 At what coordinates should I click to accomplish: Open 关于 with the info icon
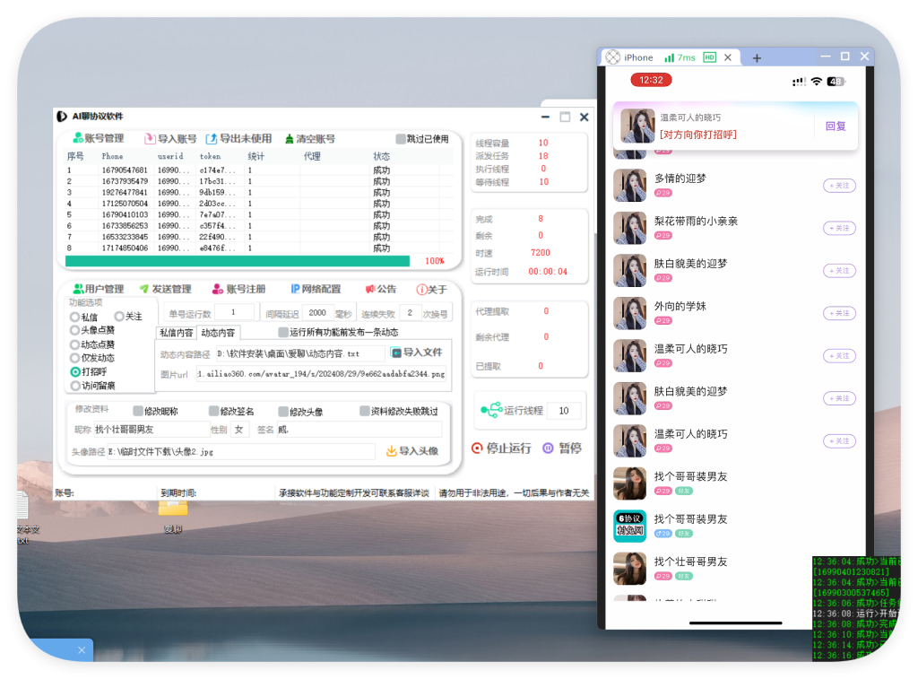(x=421, y=288)
